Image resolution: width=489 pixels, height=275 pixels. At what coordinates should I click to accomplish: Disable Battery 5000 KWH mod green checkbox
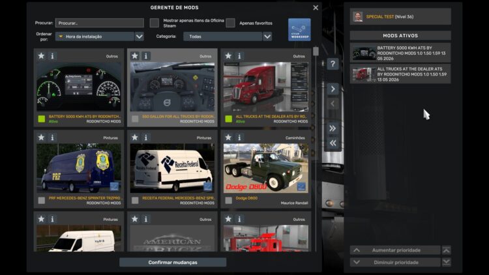tap(42, 119)
